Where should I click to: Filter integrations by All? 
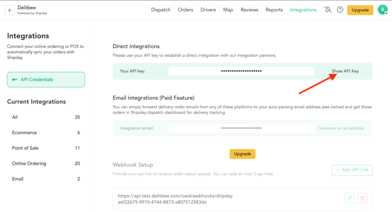pos(46,117)
